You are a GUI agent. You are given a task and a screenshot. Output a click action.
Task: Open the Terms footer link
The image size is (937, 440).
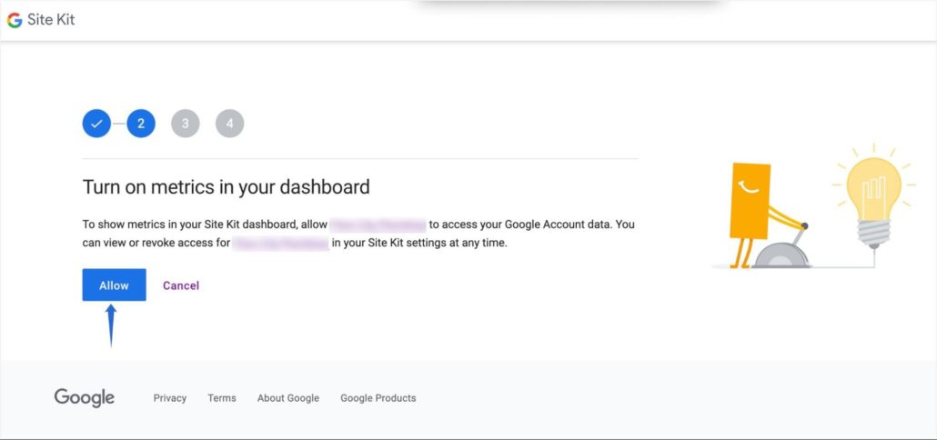[222, 398]
